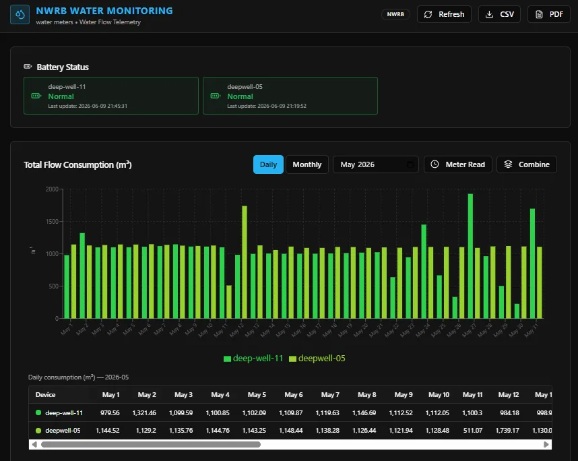Click deepwell-05 Normal status card
This screenshot has width=578, height=461.
[290, 96]
